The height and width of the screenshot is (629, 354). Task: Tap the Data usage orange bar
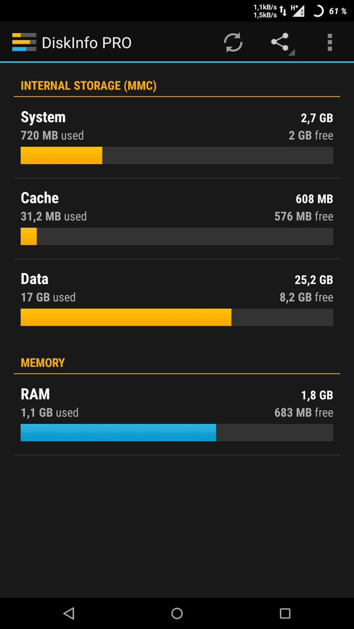(x=126, y=317)
